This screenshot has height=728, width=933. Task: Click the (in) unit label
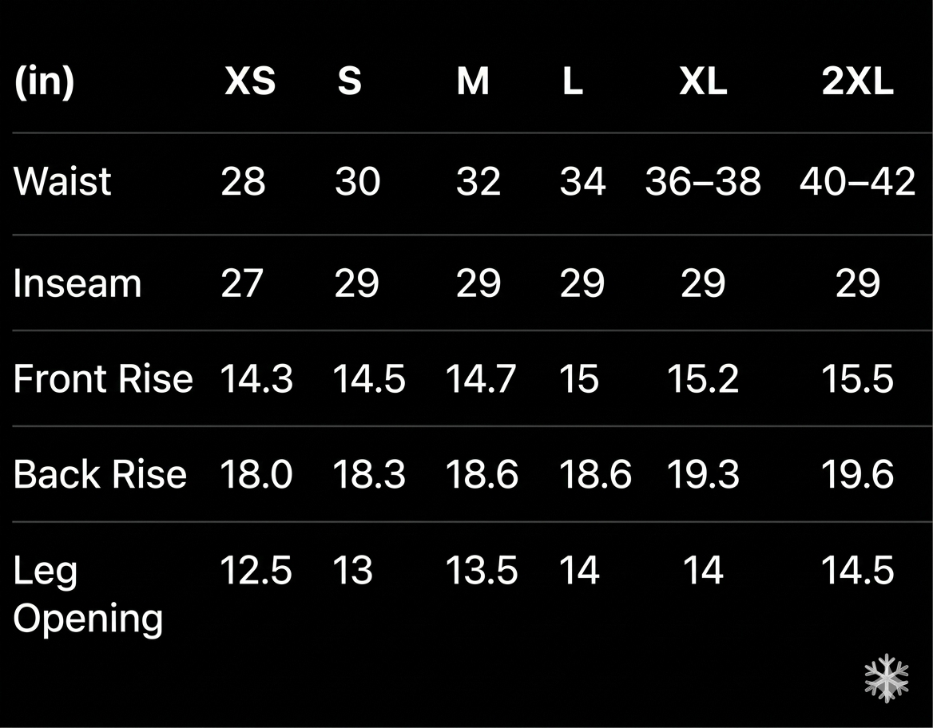coord(44,81)
